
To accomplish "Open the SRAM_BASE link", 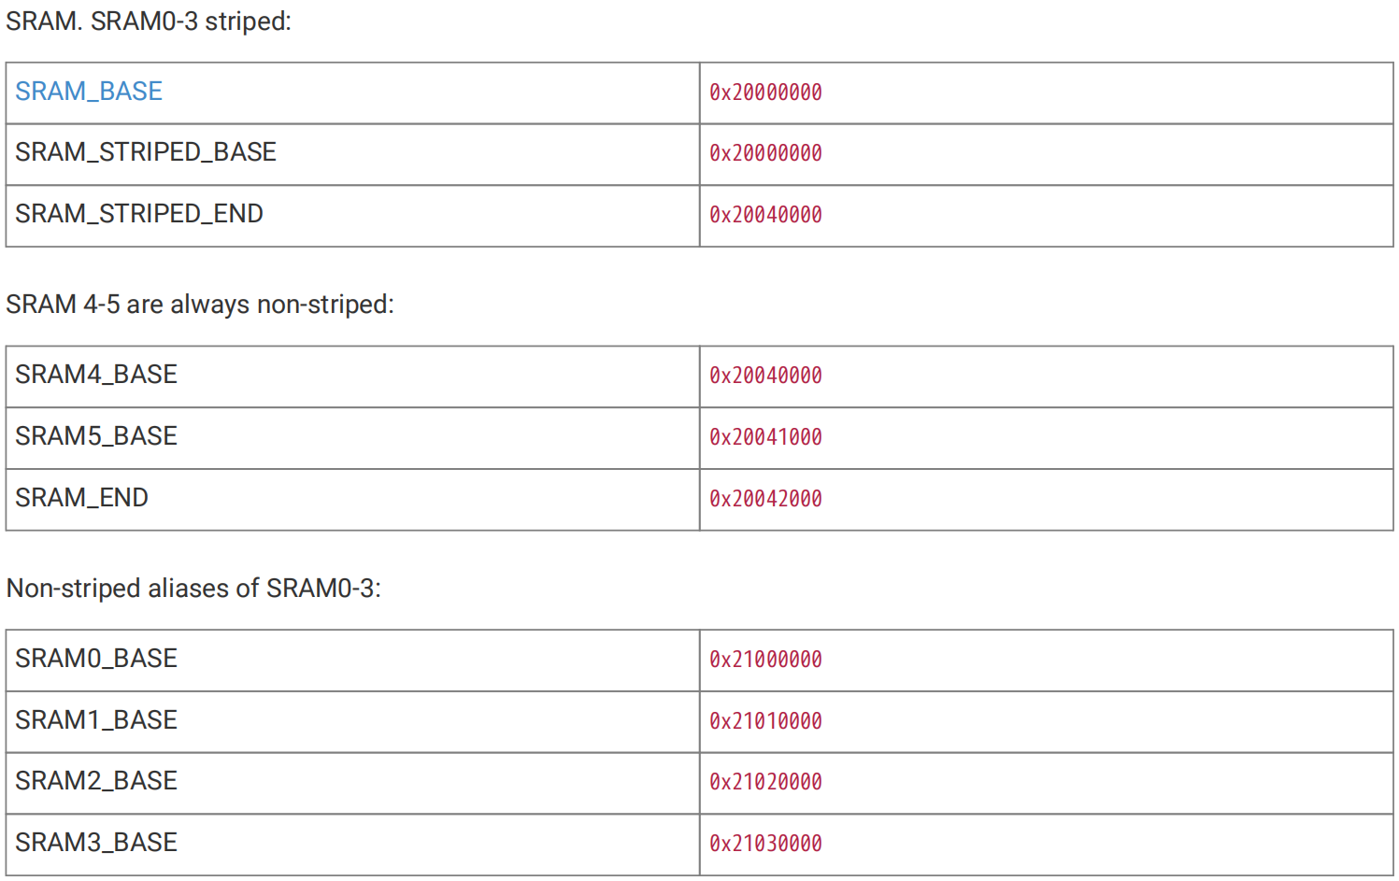I will (89, 92).
